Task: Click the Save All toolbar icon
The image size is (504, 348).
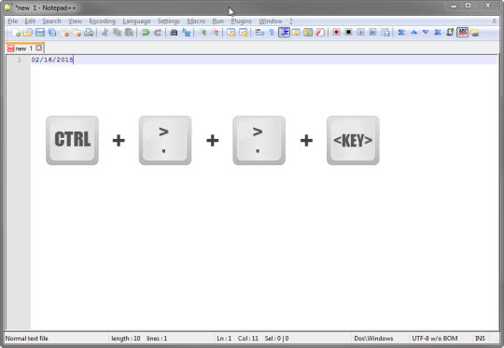Action: tap(52, 33)
